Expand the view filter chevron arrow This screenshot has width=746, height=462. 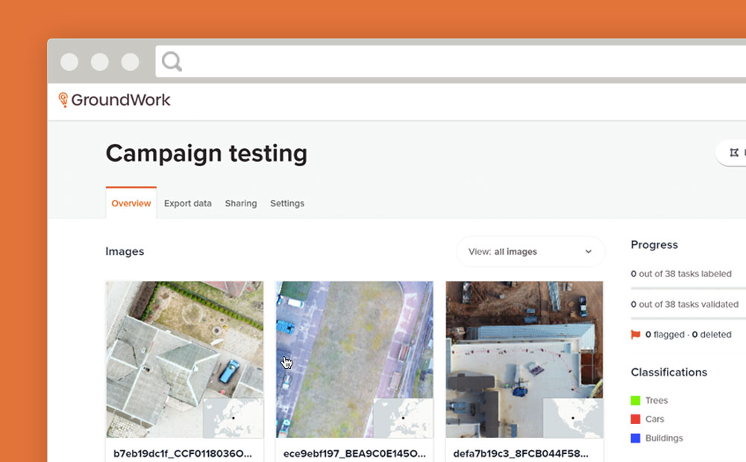point(588,252)
